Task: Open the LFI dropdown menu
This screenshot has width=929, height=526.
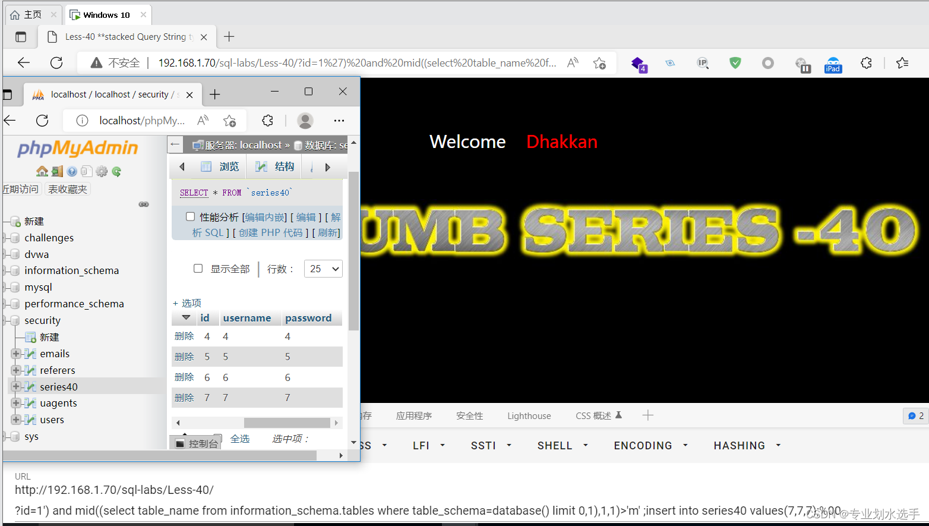Action: (429, 445)
